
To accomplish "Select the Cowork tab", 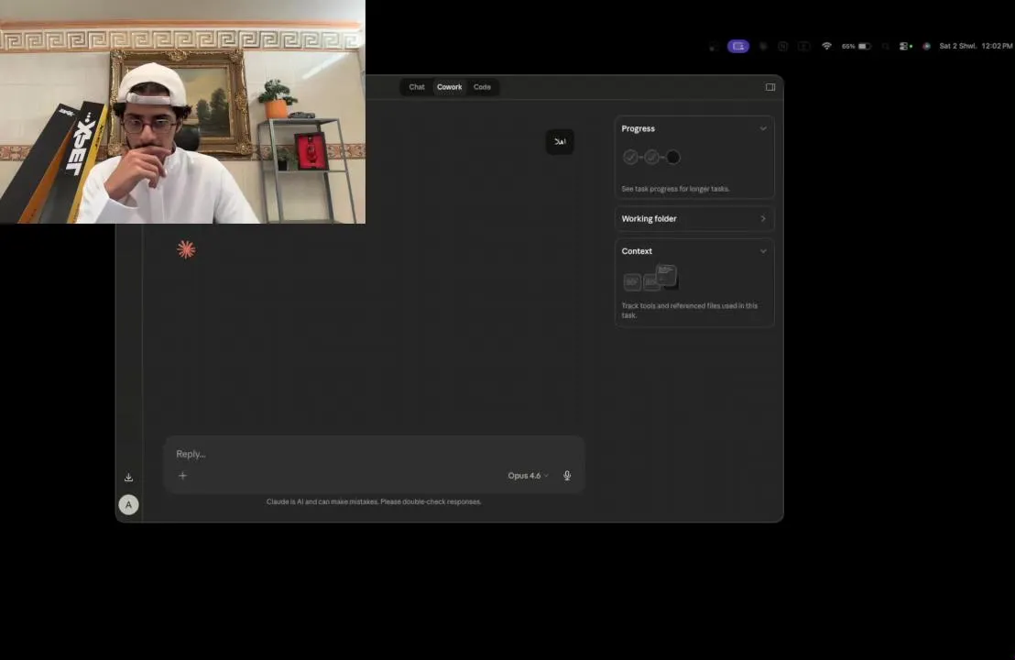I will tap(449, 87).
